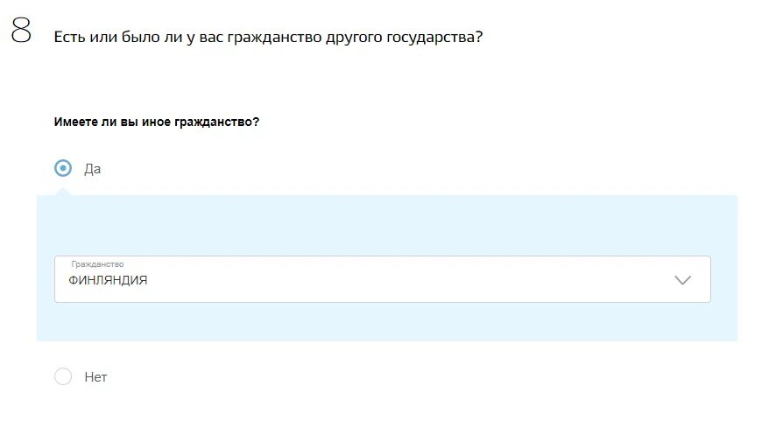
Task: Click blue panel area below citizenship field
Action: click(387, 322)
